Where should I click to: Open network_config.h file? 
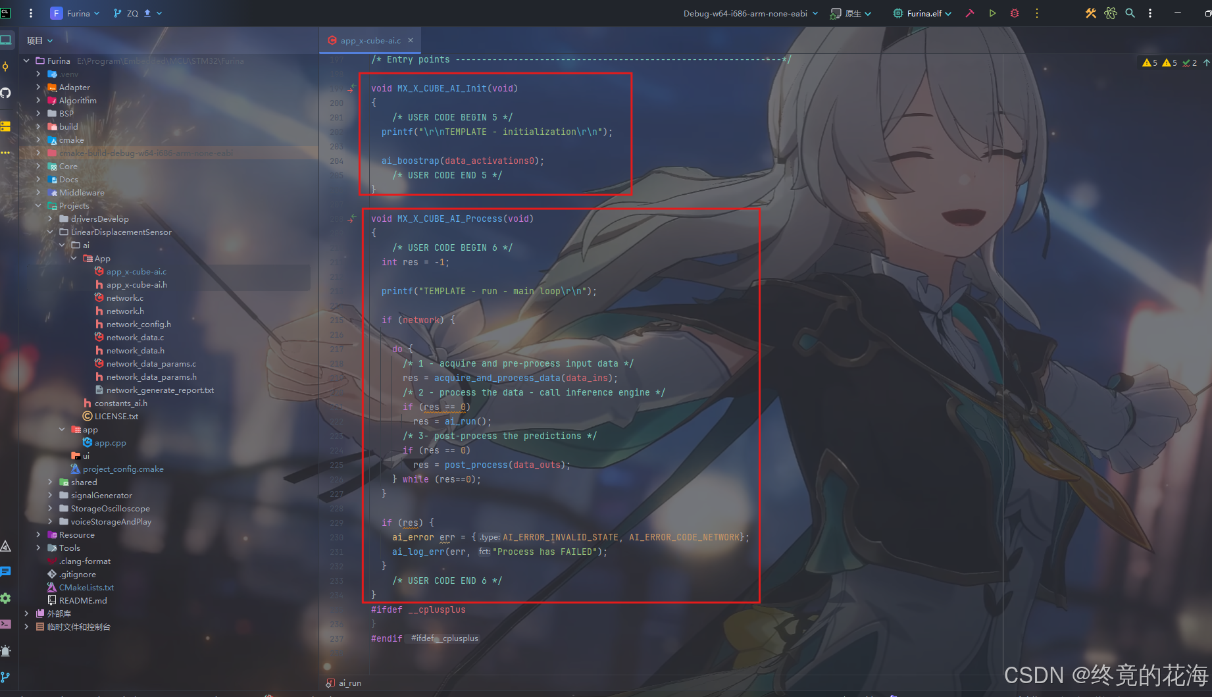[139, 324]
